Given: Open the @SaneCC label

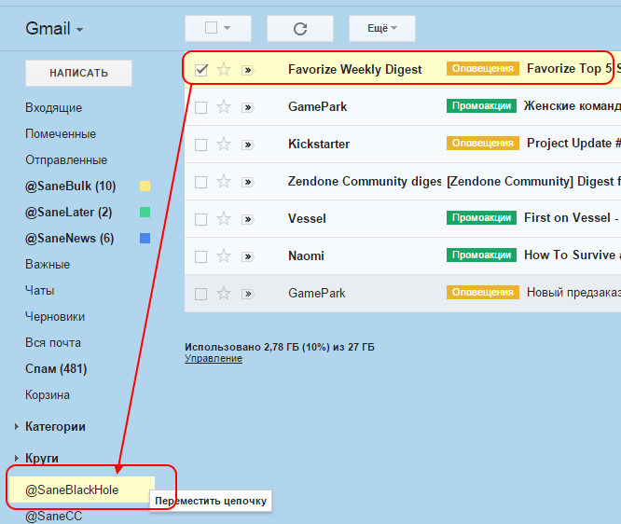Looking at the screenshot, I should coord(54,517).
